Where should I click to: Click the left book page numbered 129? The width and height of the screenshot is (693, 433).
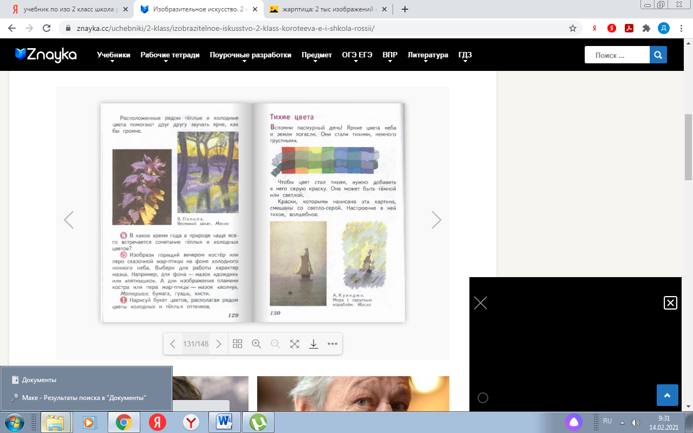pos(177,213)
